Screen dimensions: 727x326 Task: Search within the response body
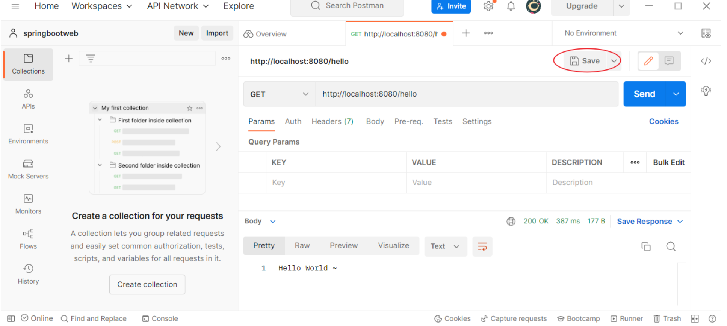(x=671, y=246)
